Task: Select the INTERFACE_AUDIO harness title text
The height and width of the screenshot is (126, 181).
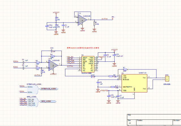Action: tap(34, 84)
